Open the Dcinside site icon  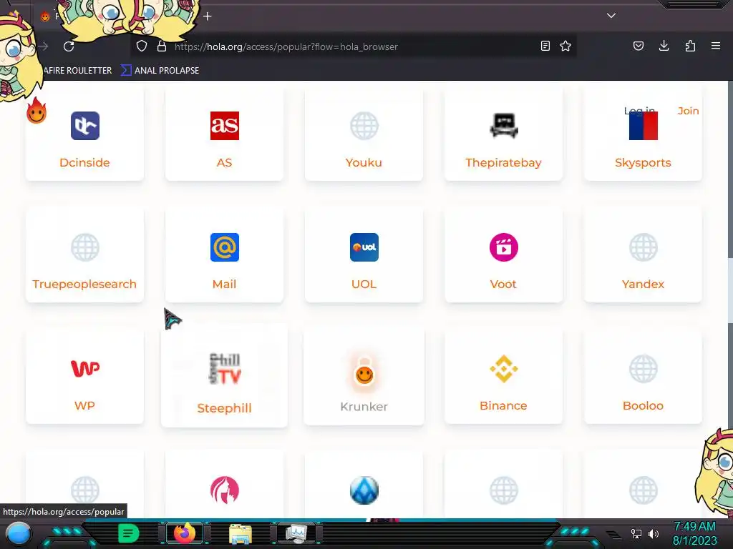[x=84, y=126]
